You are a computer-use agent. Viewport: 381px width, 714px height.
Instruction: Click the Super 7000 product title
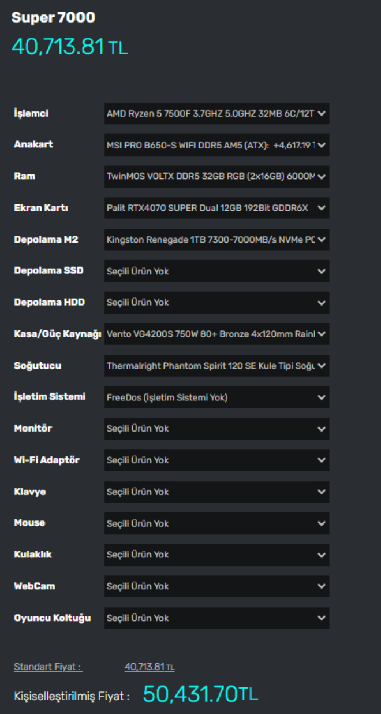(53, 18)
